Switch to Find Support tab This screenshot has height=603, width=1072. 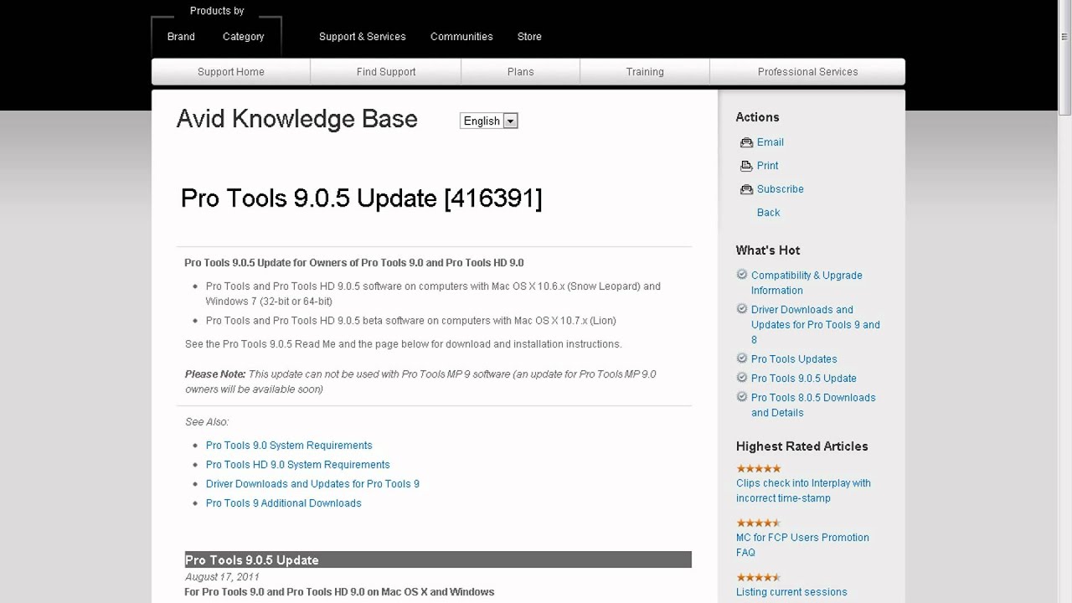pos(386,72)
